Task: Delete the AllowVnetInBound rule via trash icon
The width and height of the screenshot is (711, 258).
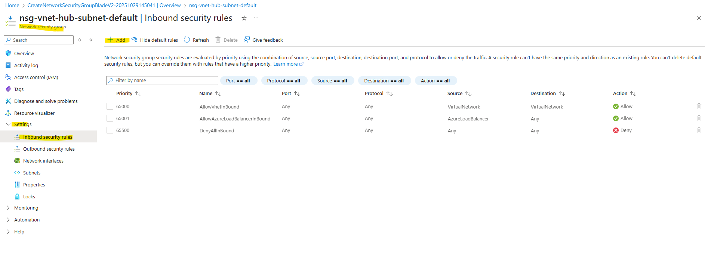Action: point(699,106)
